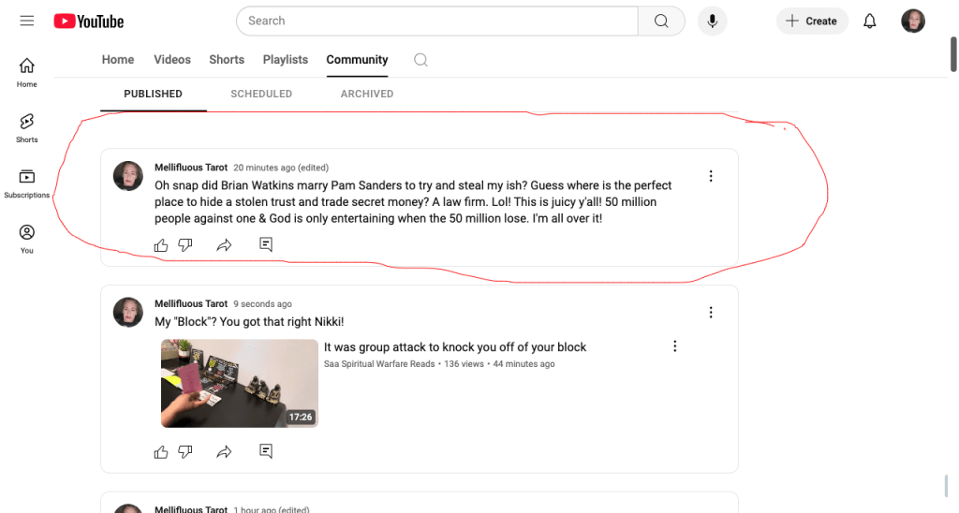Open more options for linked video

coord(675,346)
